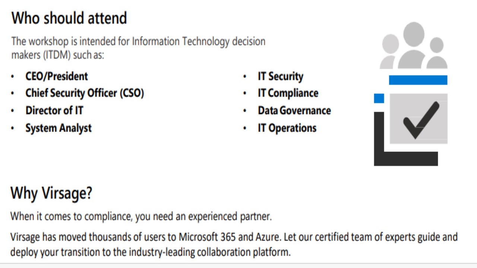The image size is (477, 268).
Task: Click "Chief Security Officer (CSO)" text
Action: pos(85,93)
